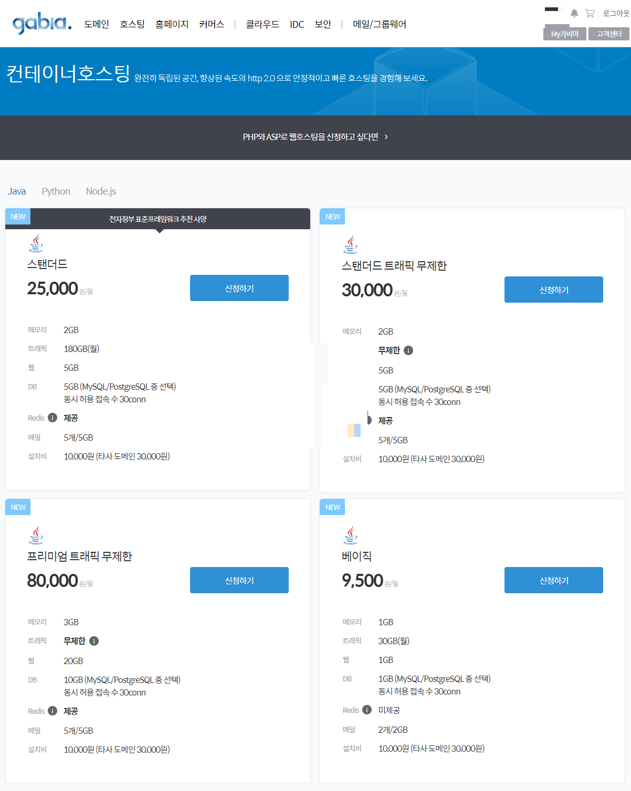Click 프리미엄 트래픽 무제한 plan title
Viewport: 631px width, 791px height.
(x=79, y=557)
